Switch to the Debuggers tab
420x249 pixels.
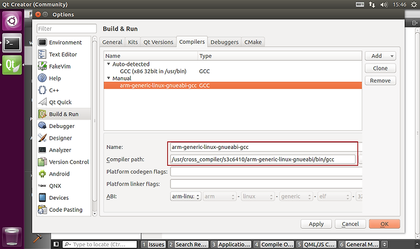[224, 42]
